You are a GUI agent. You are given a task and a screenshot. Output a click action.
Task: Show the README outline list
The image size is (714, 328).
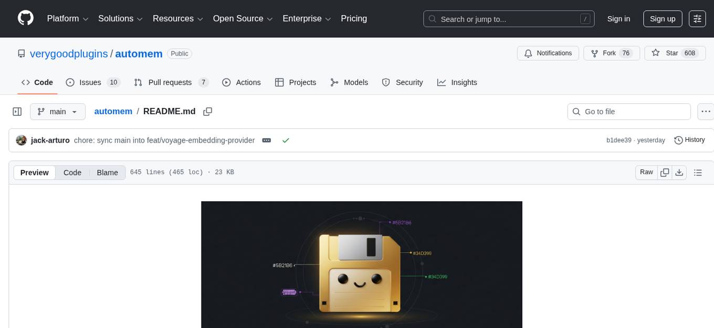698,172
